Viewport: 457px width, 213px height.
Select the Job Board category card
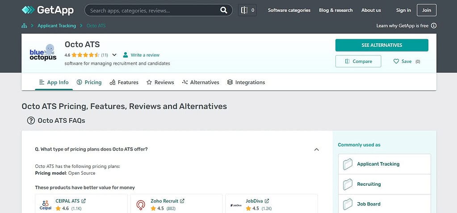pyautogui.click(x=385, y=204)
